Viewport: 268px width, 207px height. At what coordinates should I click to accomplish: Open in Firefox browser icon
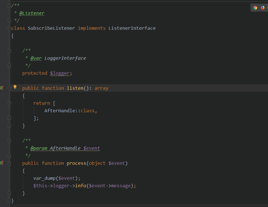pyautogui.click(x=262, y=8)
